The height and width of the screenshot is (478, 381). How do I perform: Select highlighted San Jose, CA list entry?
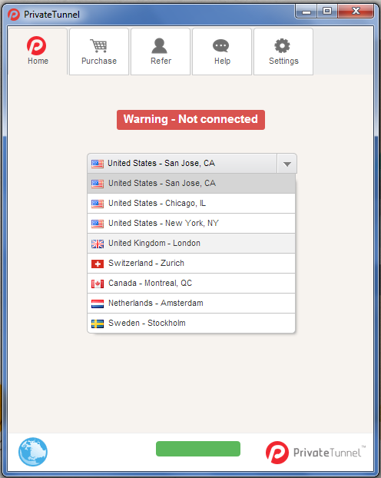191,183
